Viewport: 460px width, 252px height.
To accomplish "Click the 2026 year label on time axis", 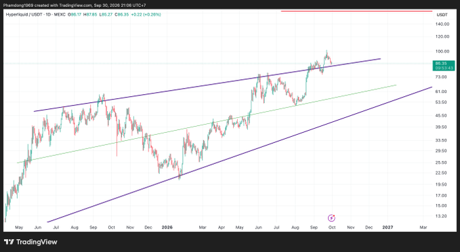I will [167, 228].
